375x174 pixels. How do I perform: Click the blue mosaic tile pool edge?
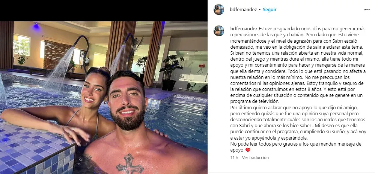click(36, 148)
